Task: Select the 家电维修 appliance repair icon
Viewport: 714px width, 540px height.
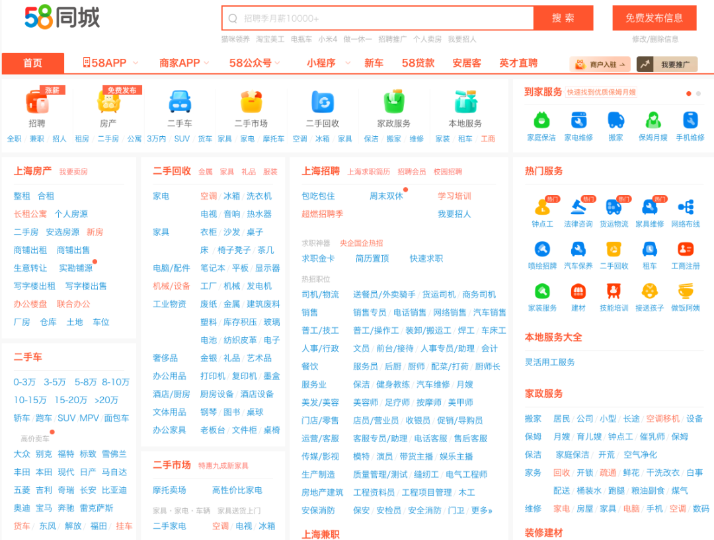Action: pos(578,120)
